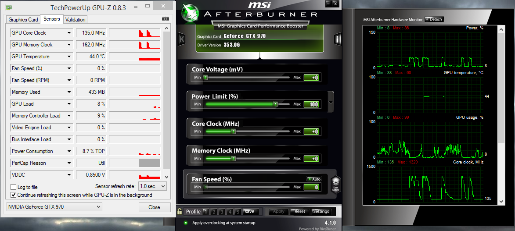Click the Afterburner Reset button
515x231 pixels.
[299, 212]
